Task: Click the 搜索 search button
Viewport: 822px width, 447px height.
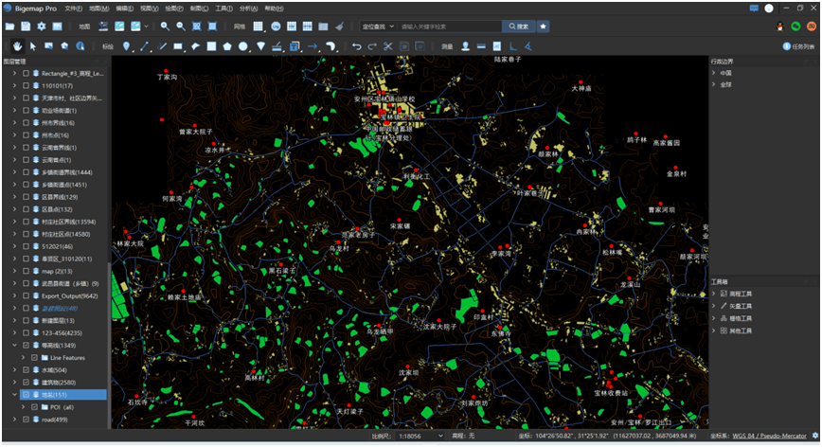Action: pos(518,27)
